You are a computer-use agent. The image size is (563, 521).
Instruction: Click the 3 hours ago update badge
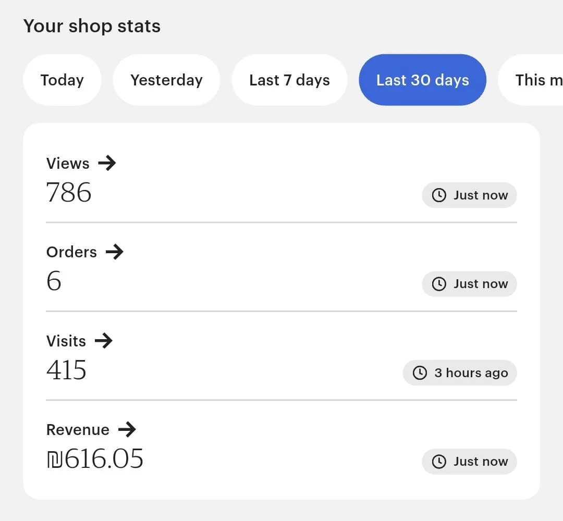tap(460, 373)
